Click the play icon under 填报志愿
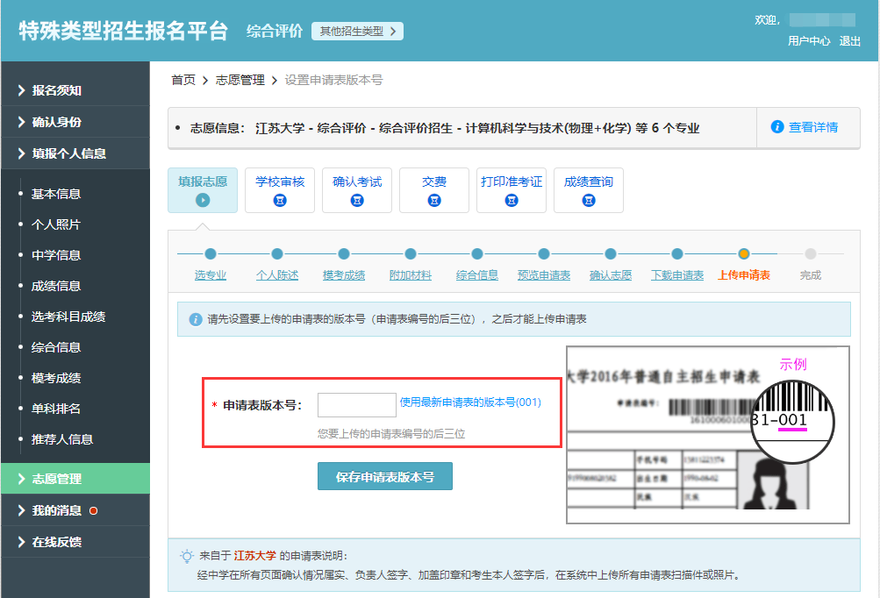Viewport: 880px width, 598px height. click(203, 201)
